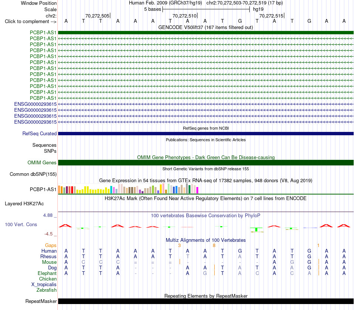This screenshot has height=310, width=354.
Task: Open 'Repeating Elements by RepeatMasker' title
Action: pos(206,296)
